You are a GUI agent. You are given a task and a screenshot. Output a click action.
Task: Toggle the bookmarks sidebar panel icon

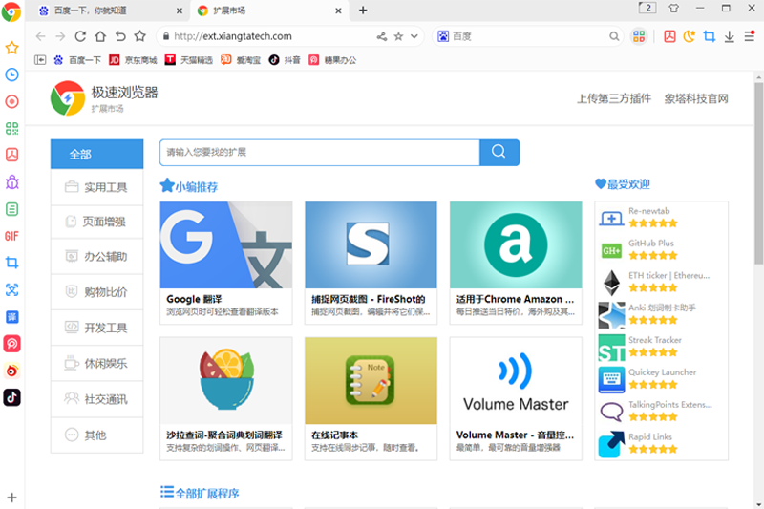point(40,59)
